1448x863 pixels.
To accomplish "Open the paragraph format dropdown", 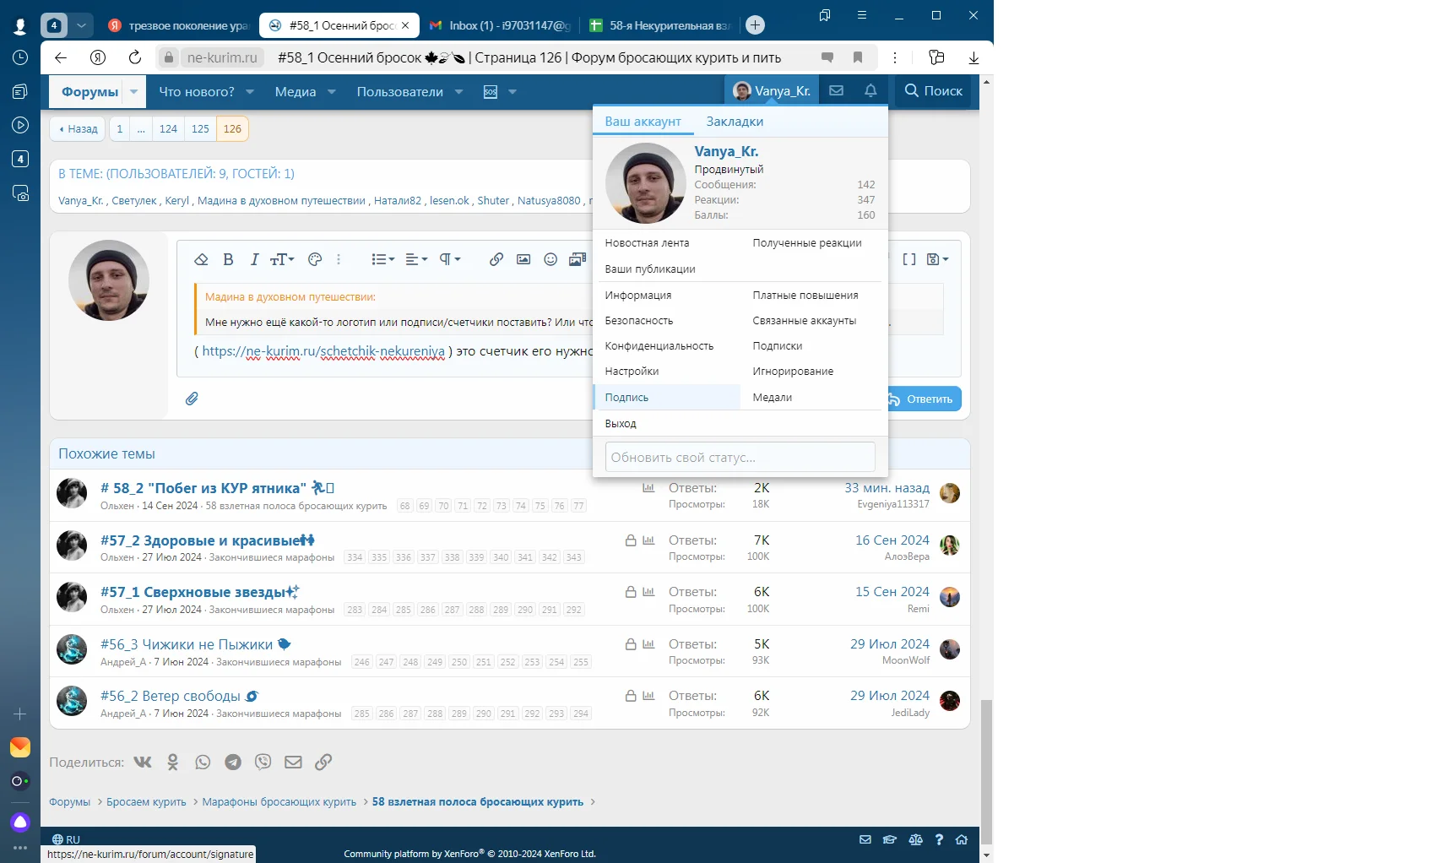I will pos(450,259).
